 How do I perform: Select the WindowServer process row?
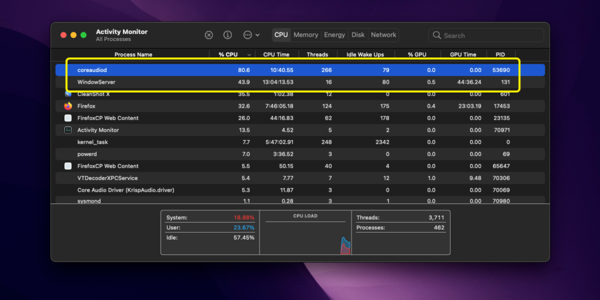pos(301,82)
